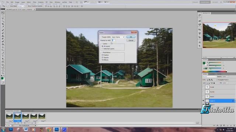Toggle Opacity parameter checkbox
This screenshot has height=132, width=236.
[x=103, y=58]
